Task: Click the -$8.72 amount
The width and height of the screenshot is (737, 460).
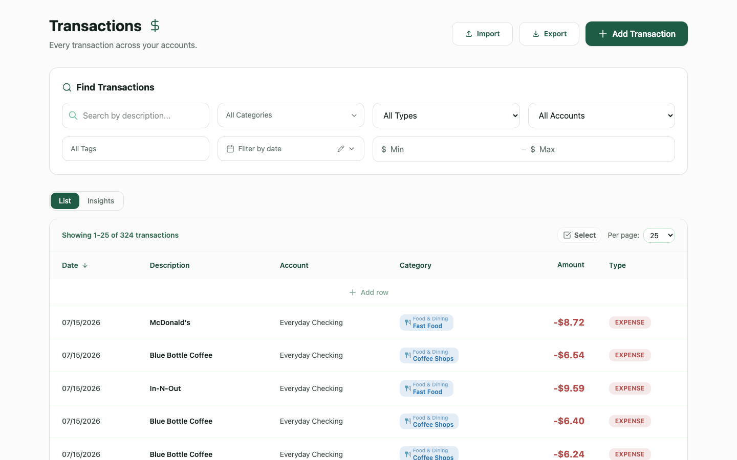Action: click(x=569, y=323)
